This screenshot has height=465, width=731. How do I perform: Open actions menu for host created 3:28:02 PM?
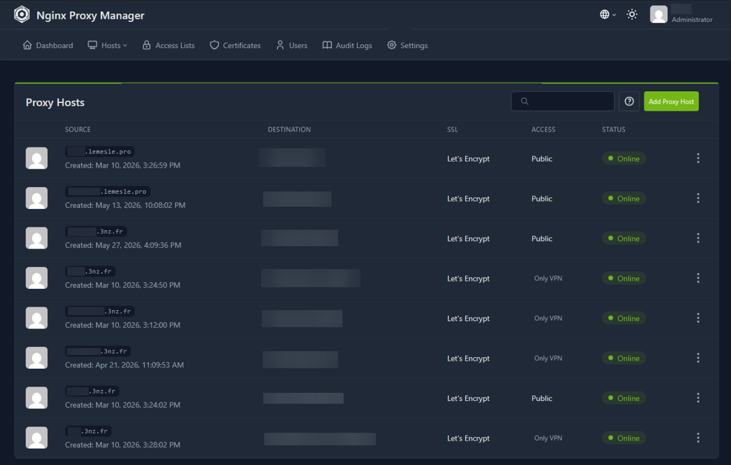pos(698,438)
